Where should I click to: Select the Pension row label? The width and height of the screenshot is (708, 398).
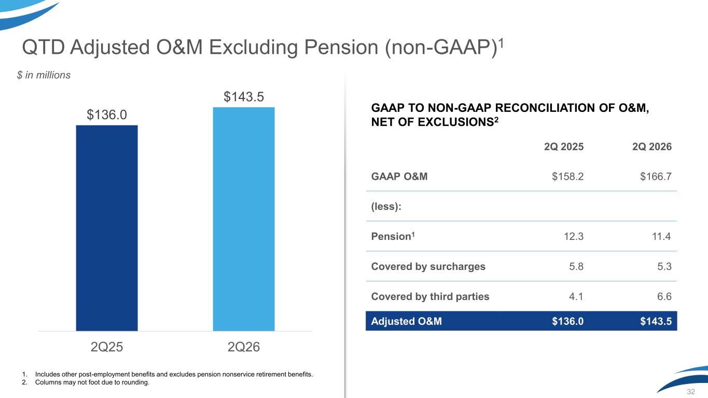click(393, 236)
